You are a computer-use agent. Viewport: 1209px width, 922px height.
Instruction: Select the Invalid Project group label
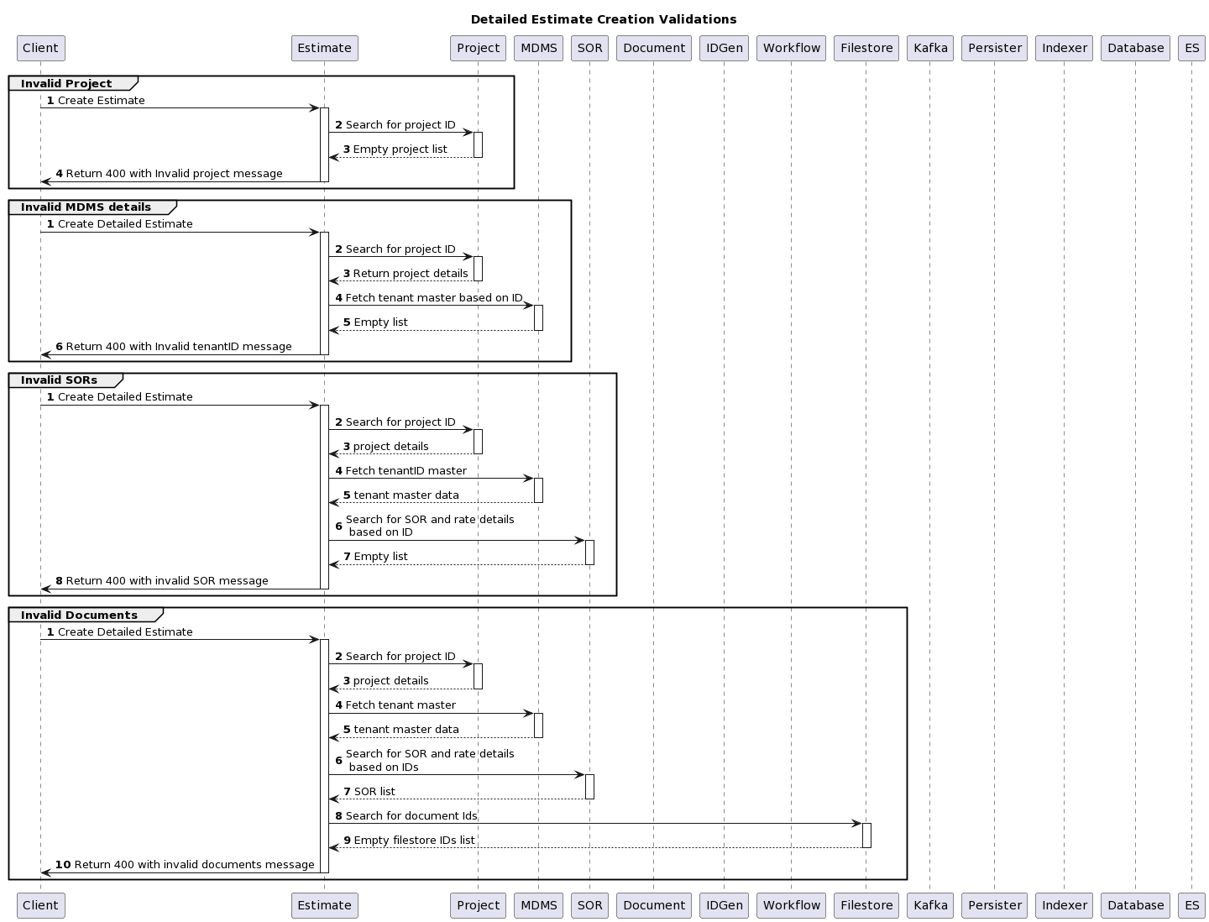[x=66, y=84]
